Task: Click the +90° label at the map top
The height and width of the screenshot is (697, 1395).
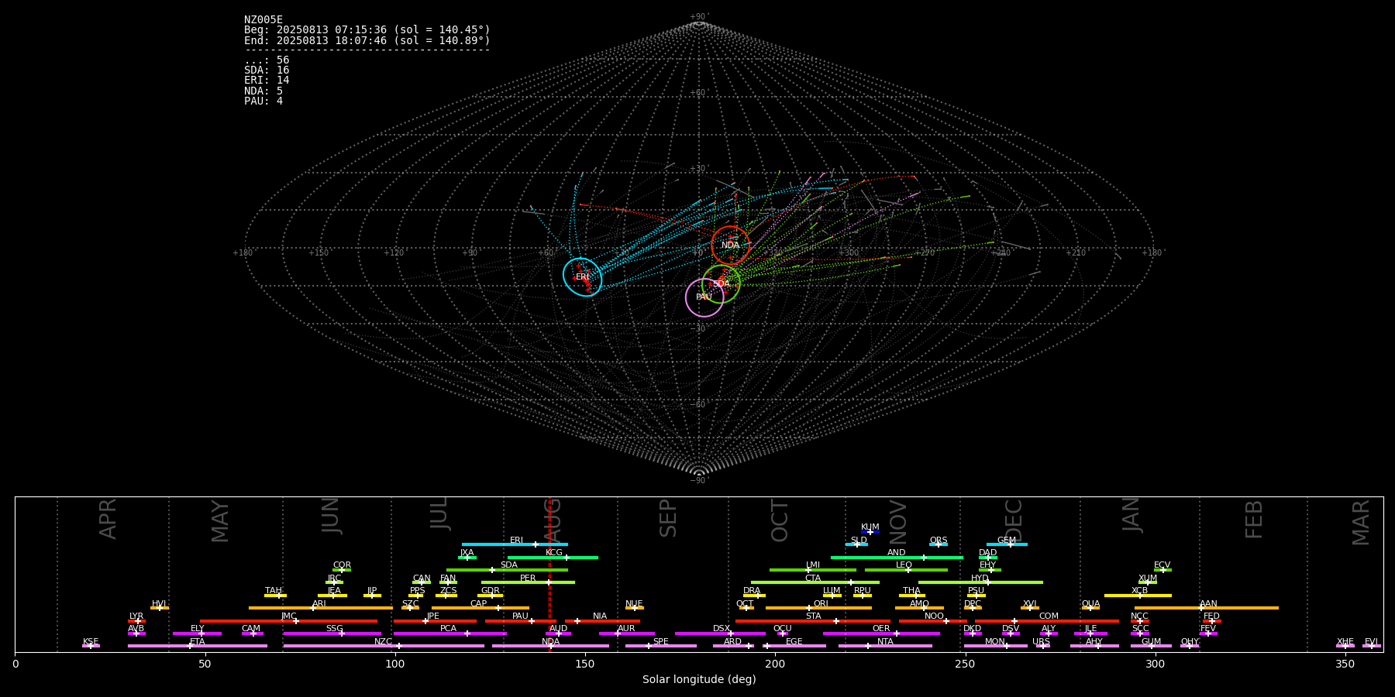Action: click(699, 17)
